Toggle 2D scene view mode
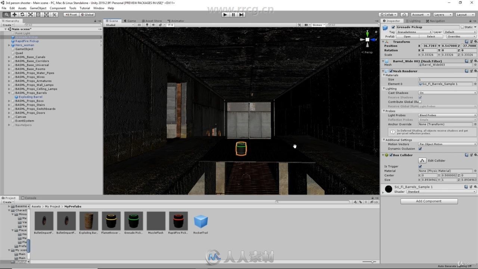478x269 pixels. pyautogui.click(x=139, y=25)
